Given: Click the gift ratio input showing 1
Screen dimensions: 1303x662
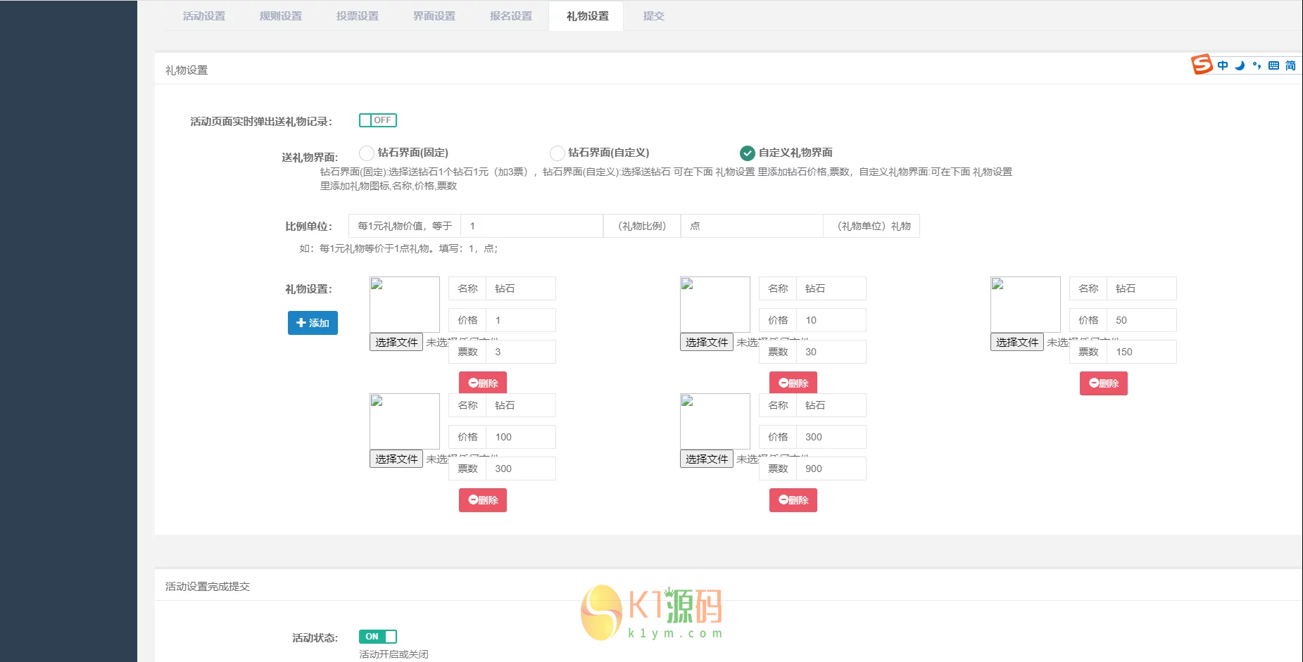Looking at the screenshot, I should (x=532, y=226).
